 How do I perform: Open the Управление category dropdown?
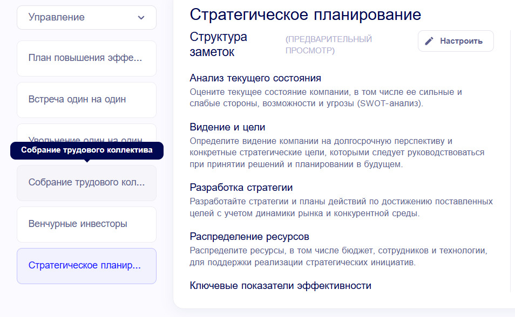coord(86,17)
